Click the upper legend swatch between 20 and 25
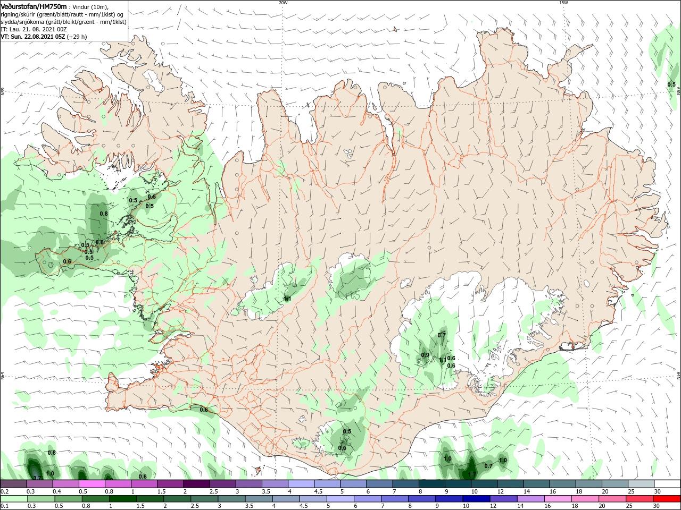The width and height of the screenshot is (681, 510). (614, 484)
